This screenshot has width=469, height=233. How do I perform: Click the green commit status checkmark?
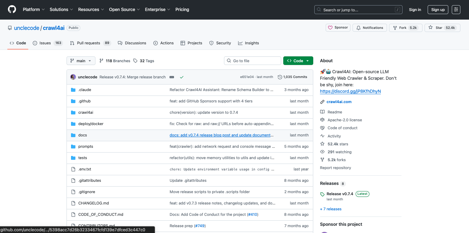[x=182, y=77]
